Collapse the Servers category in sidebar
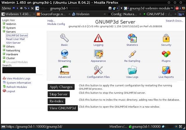This screenshot has height=130, width=186. pos(4,31)
